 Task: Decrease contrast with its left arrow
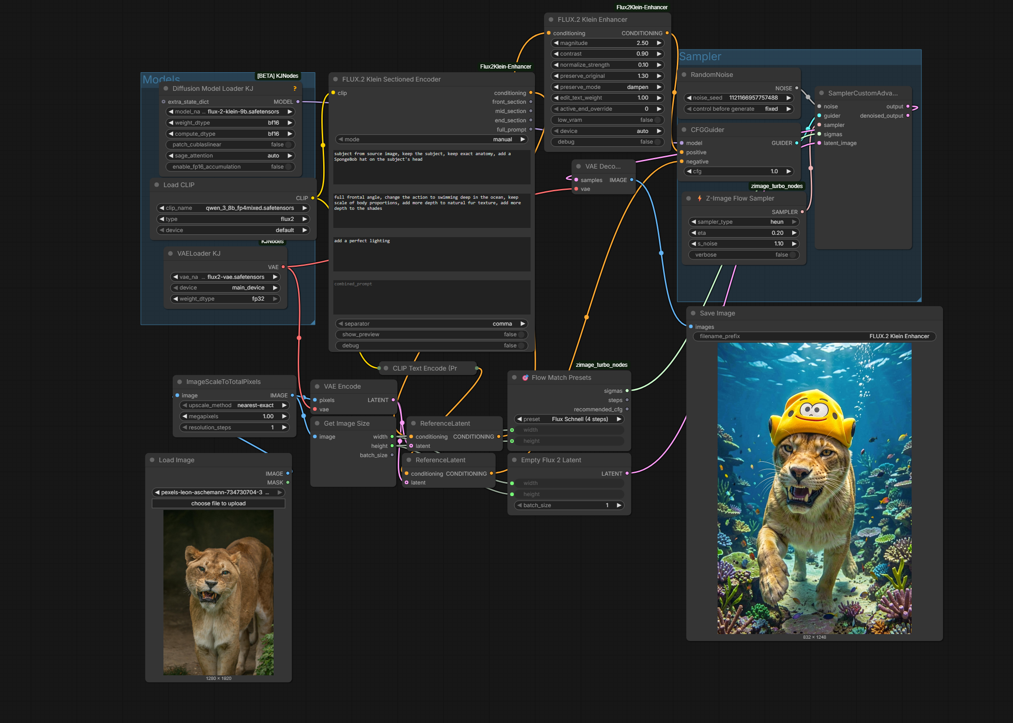click(556, 54)
